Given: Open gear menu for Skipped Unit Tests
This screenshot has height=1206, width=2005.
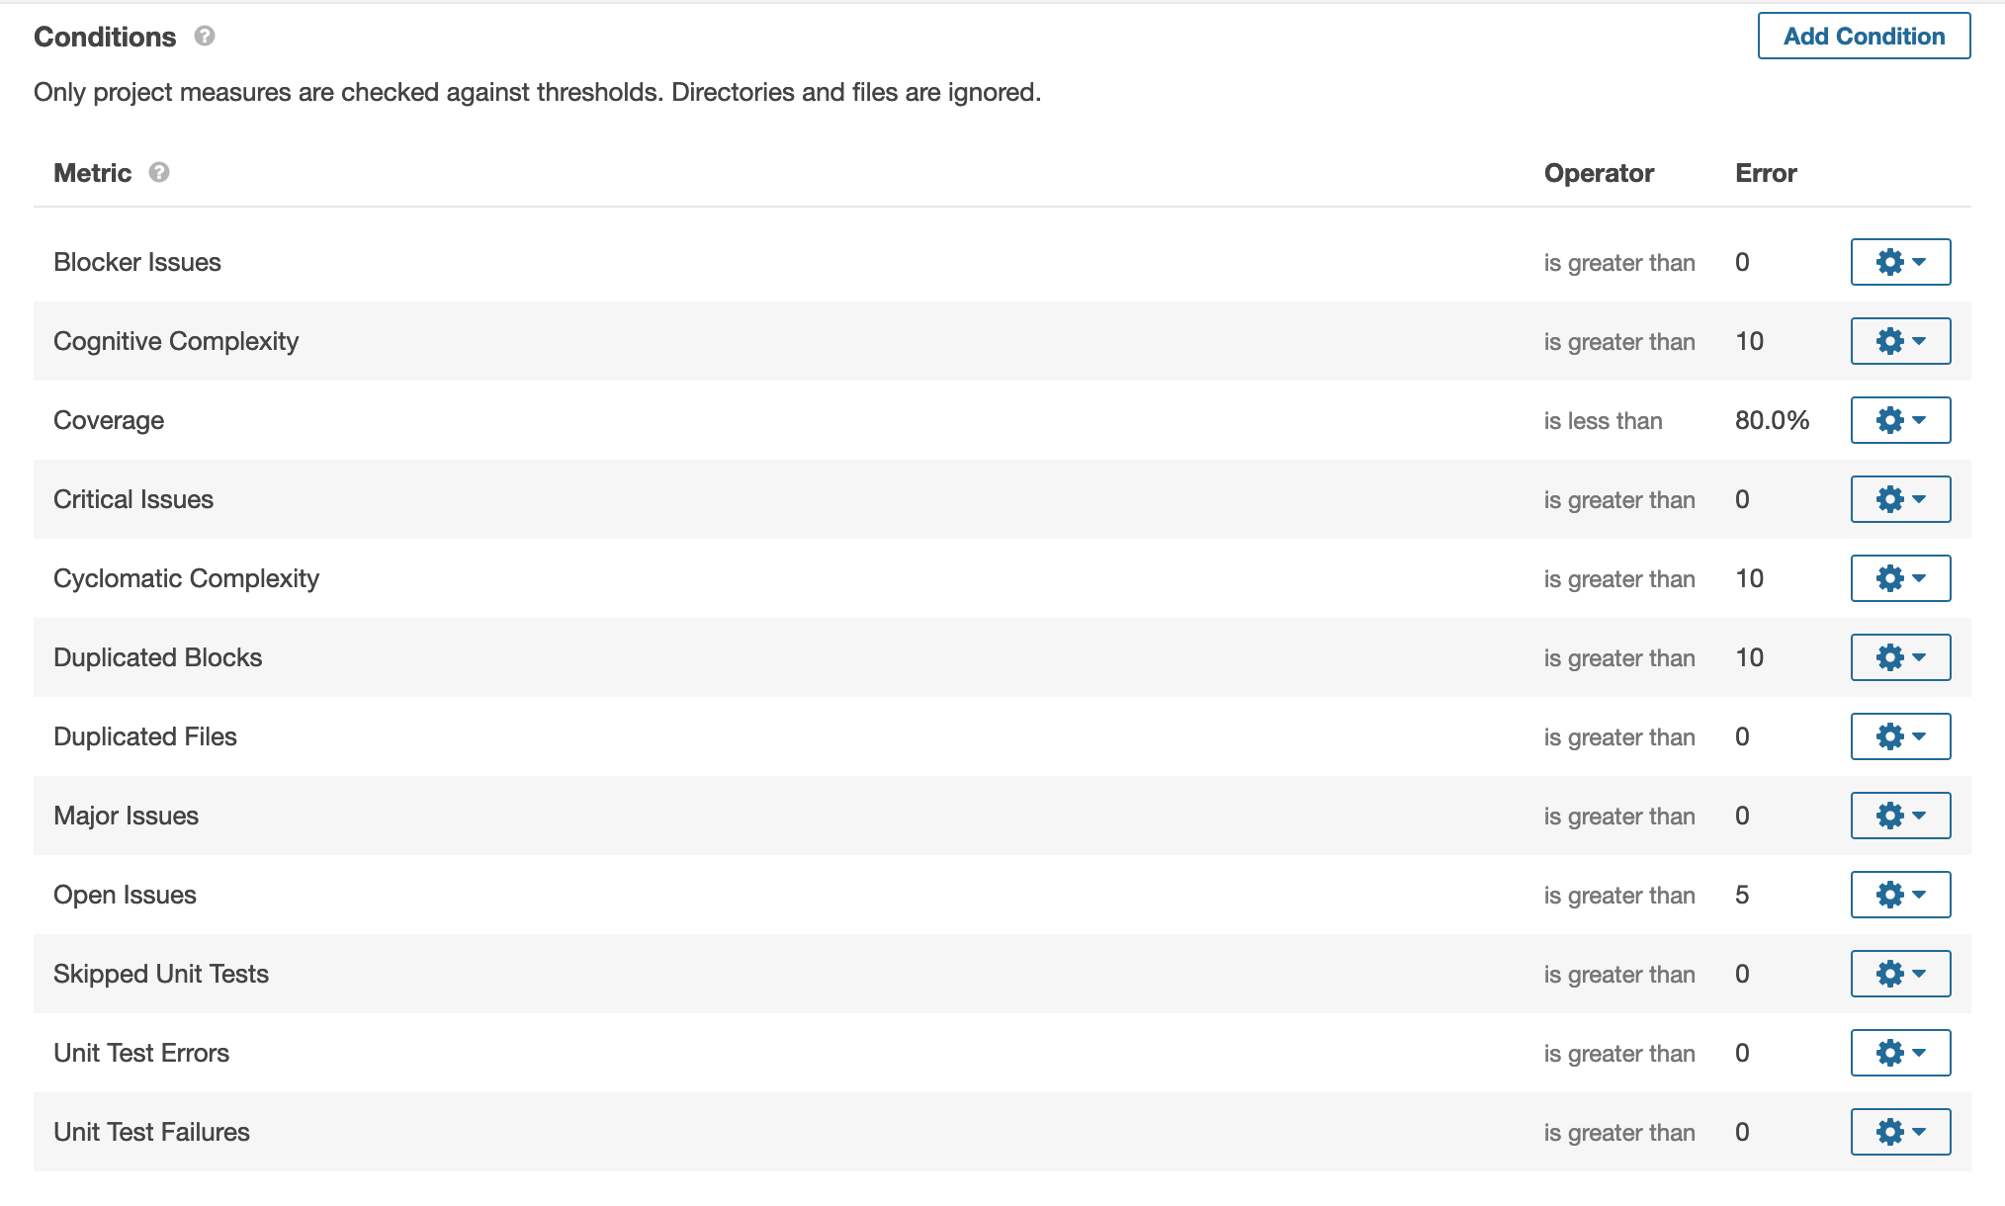Looking at the screenshot, I should (1900, 974).
